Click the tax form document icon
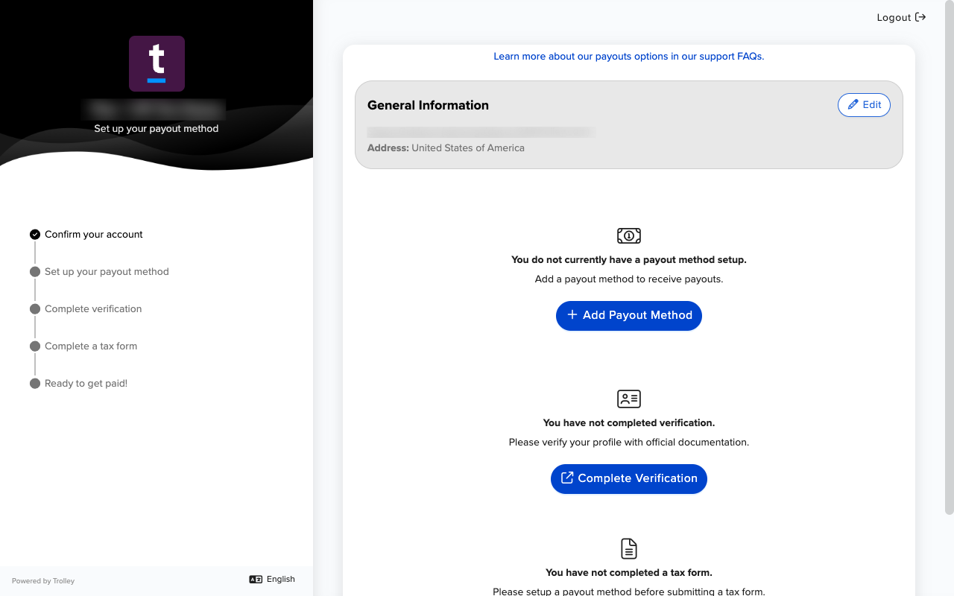Image resolution: width=954 pixels, height=596 pixels. click(629, 549)
